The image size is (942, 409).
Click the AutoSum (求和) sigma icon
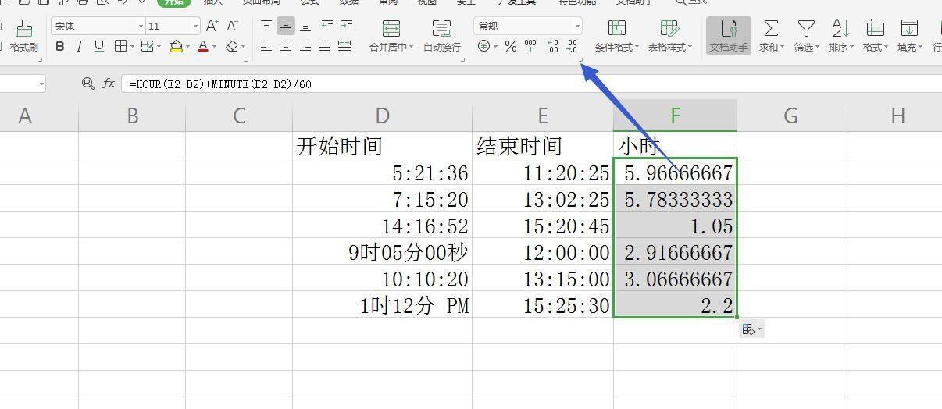pyautogui.click(x=771, y=29)
